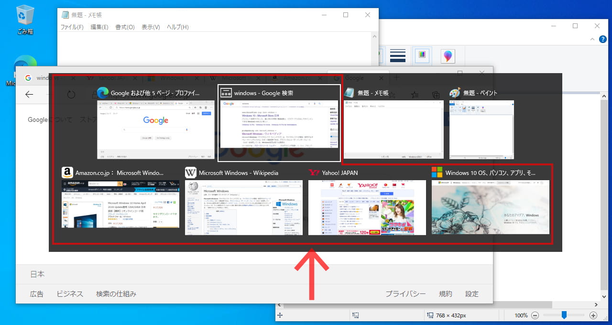
Task: Open the 検索の仕組み footer link
Action: pos(116,294)
